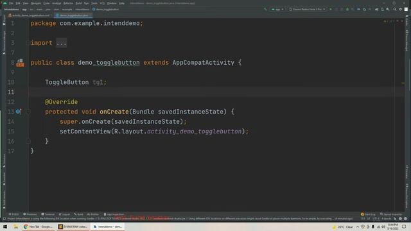The height and width of the screenshot is (231, 411).
Task: Open the notification center icon in taskbar
Action: click(x=404, y=227)
